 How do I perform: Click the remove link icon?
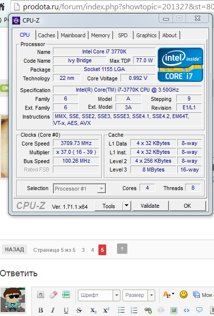coord(161,310)
